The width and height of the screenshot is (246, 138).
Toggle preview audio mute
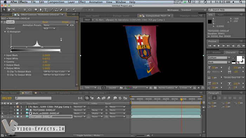(x=233, y=46)
